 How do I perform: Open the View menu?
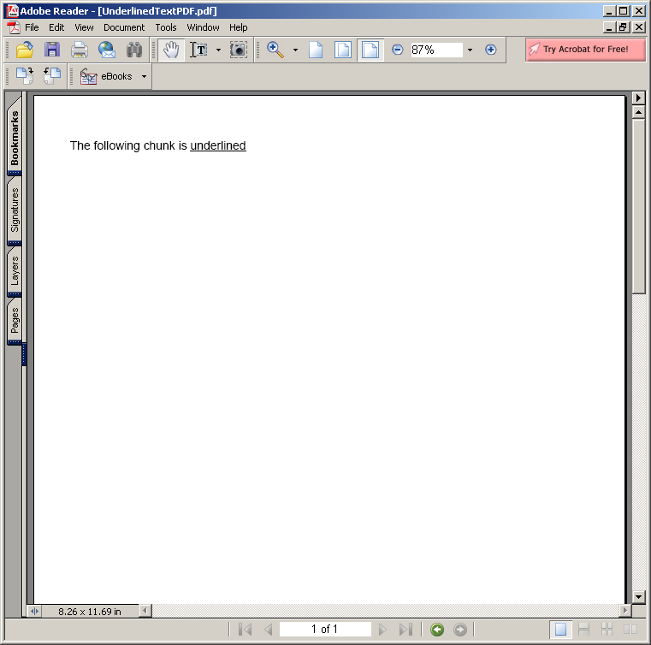(x=84, y=28)
